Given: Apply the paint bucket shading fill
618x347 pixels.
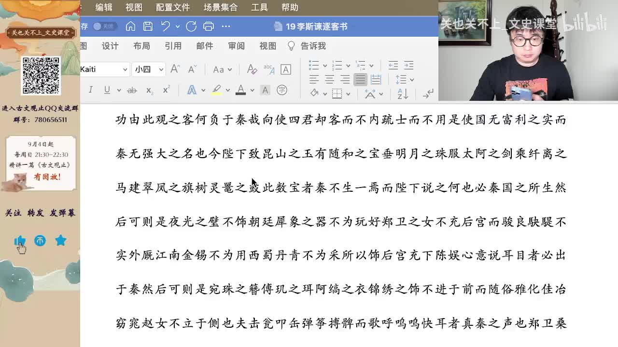Looking at the screenshot, I should coord(314,93).
